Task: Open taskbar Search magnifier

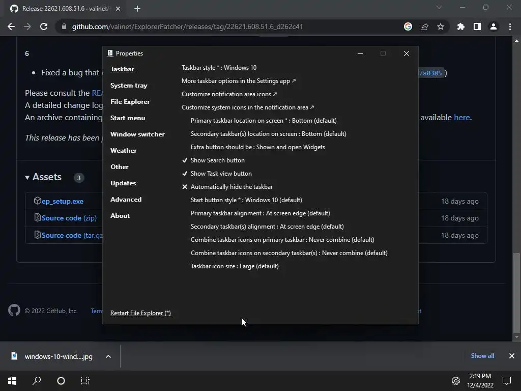Action: (37, 381)
